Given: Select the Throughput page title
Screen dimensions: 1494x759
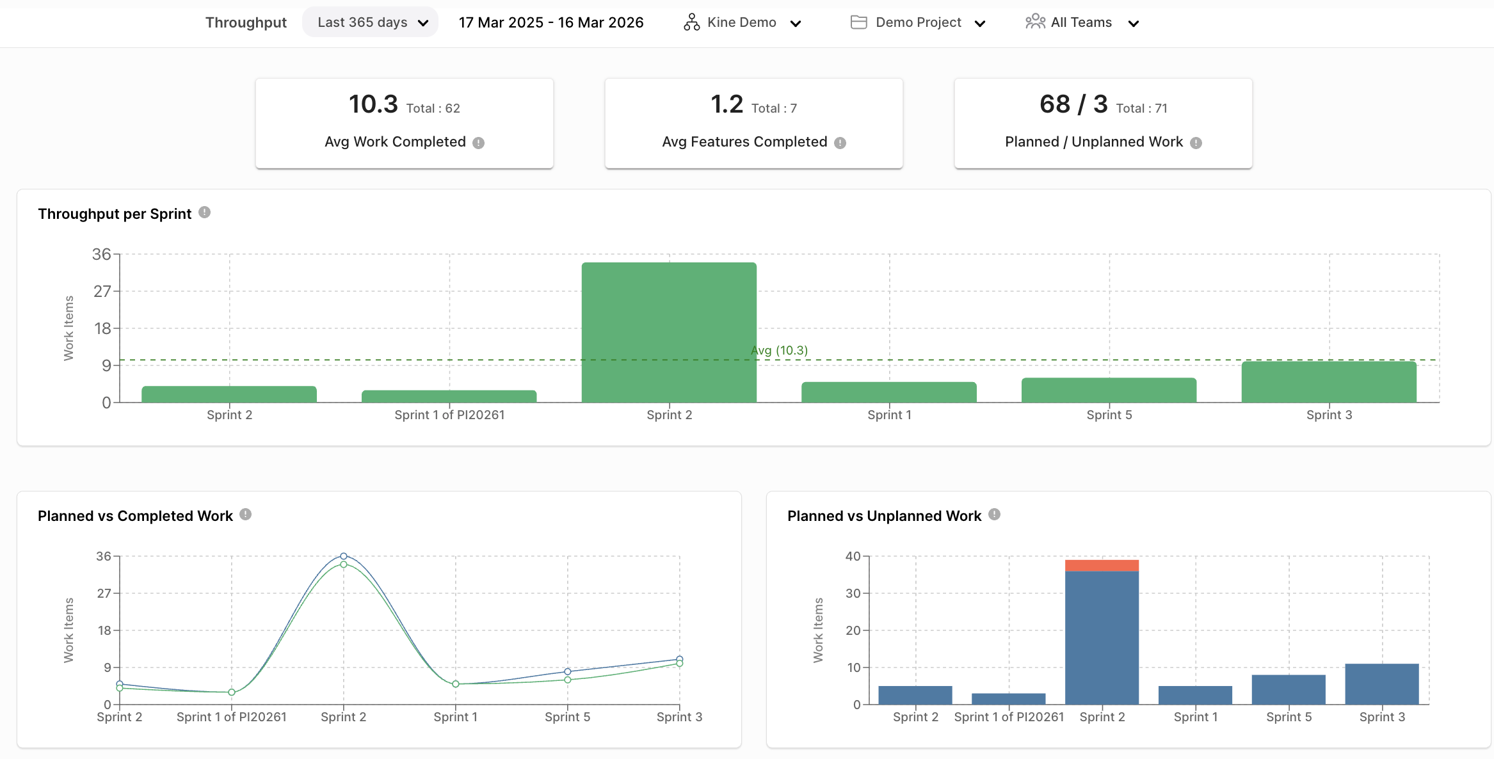Looking at the screenshot, I should point(246,22).
